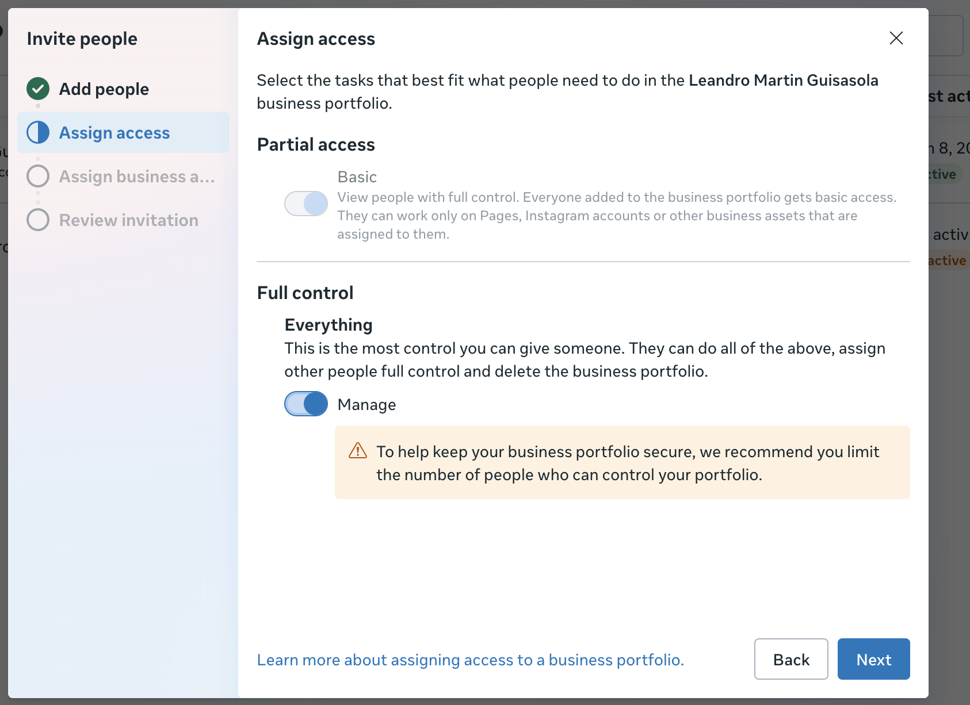
Task: Turn off the Manage full control switch
Action: [306, 404]
